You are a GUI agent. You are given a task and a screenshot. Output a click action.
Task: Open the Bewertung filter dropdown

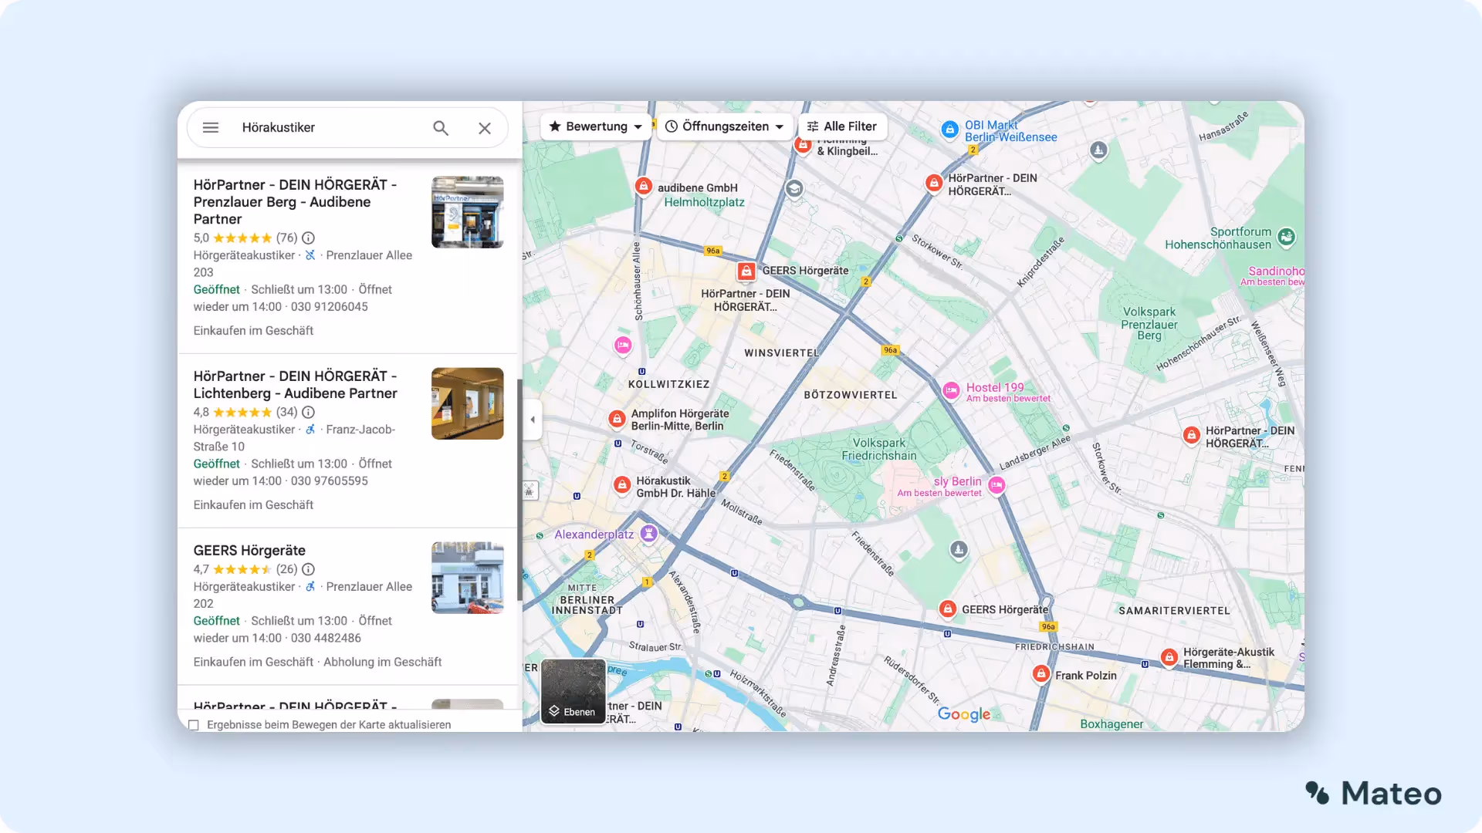click(x=595, y=126)
